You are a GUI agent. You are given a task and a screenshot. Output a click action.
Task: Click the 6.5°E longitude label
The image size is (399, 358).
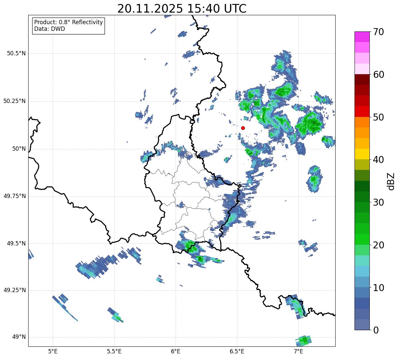(x=237, y=351)
